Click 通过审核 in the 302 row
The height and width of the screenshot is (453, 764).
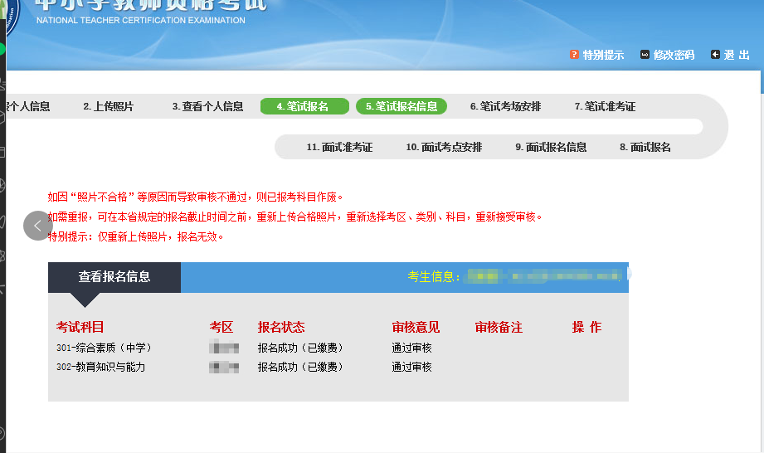click(x=411, y=367)
